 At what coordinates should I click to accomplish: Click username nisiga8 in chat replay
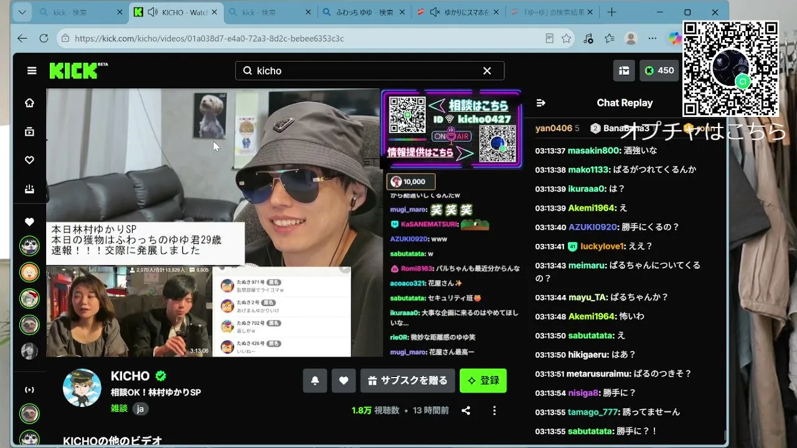tap(583, 393)
